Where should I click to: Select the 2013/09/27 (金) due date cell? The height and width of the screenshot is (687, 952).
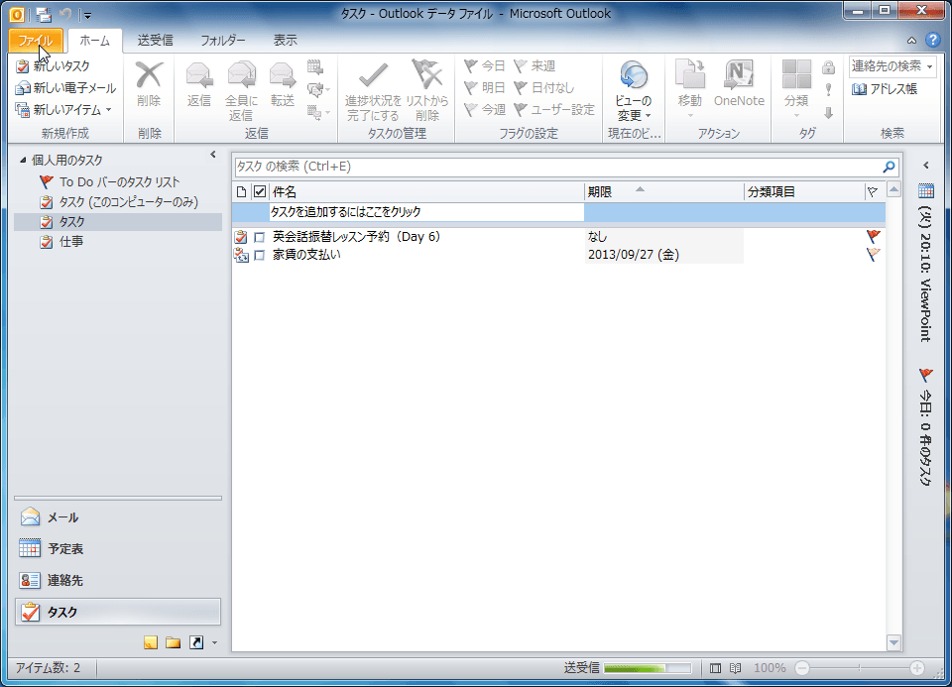664,255
